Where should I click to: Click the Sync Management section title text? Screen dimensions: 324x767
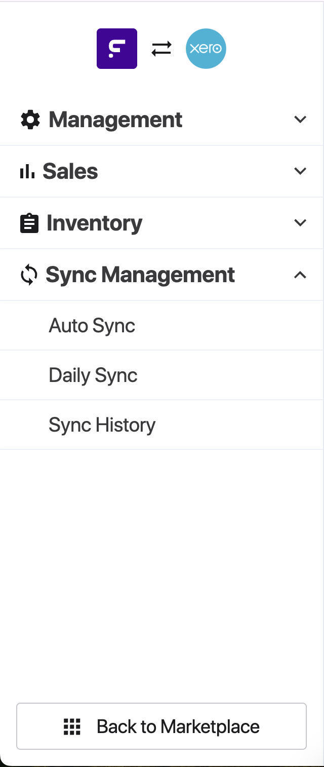[140, 275]
